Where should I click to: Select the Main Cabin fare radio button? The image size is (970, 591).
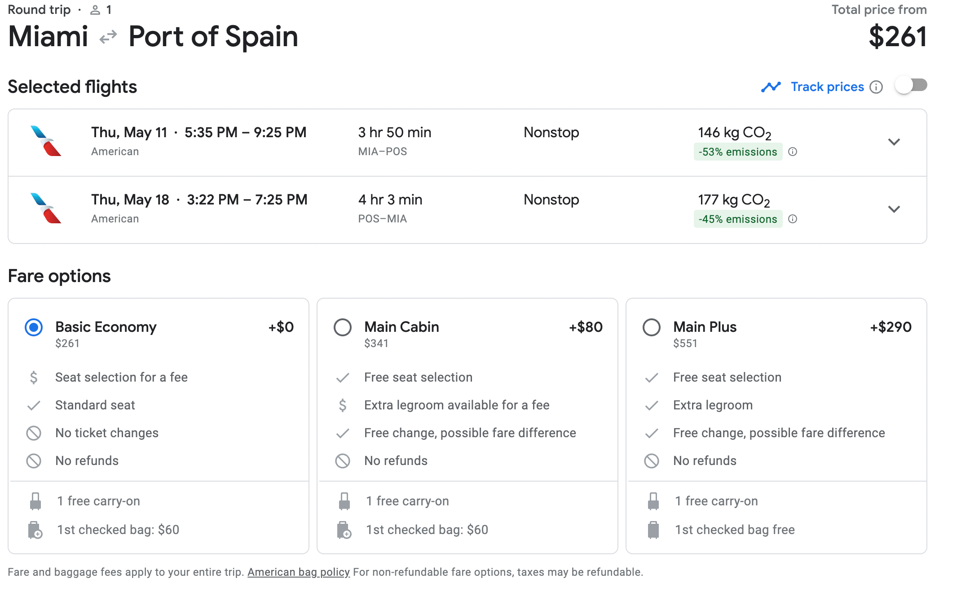point(343,327)
